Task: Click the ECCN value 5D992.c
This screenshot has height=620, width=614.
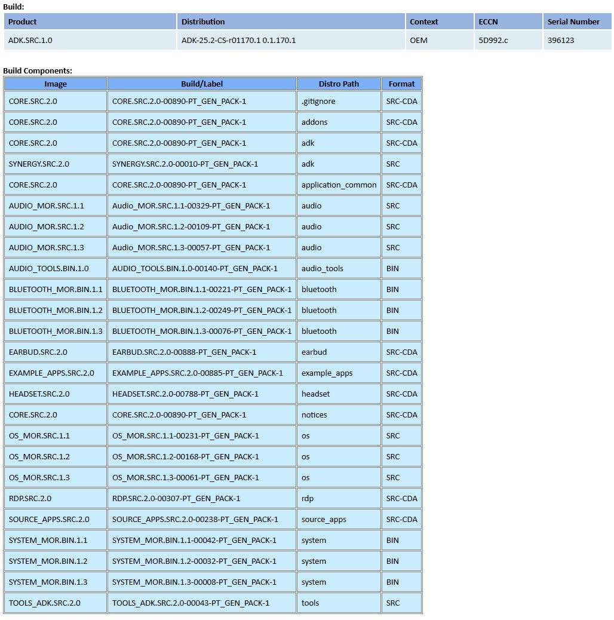Action: (493, 41)
